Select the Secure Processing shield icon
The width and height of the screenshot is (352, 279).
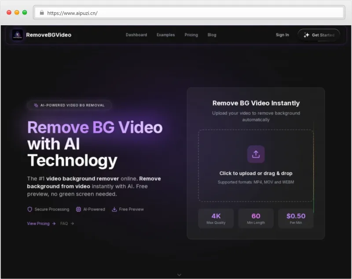(x=30, y=209)
